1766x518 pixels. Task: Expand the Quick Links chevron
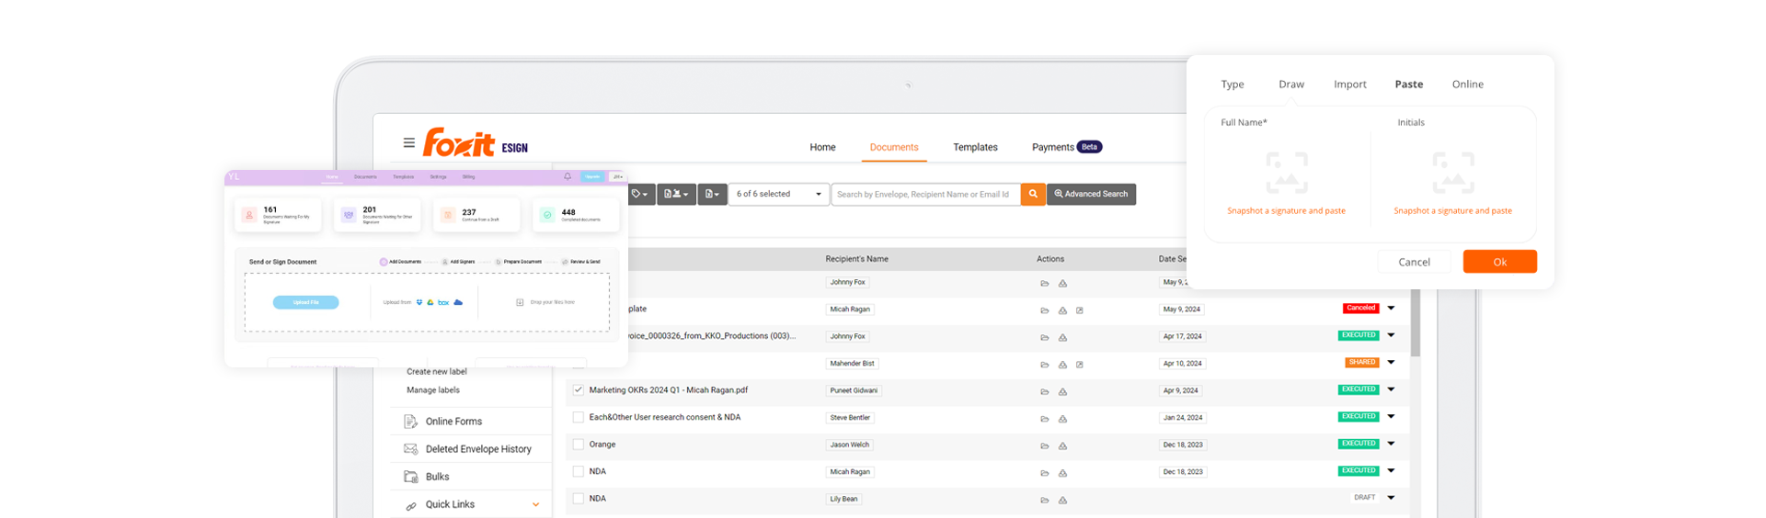pos(536,504)
